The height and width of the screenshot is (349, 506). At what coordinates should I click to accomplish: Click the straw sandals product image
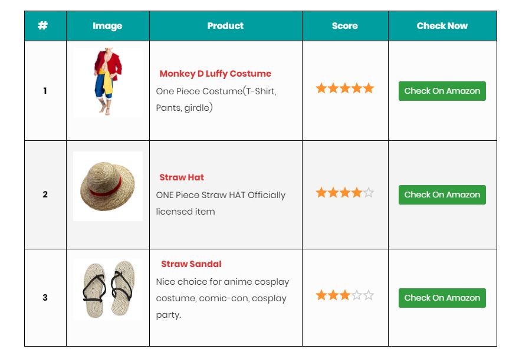(x=108, y=289)
